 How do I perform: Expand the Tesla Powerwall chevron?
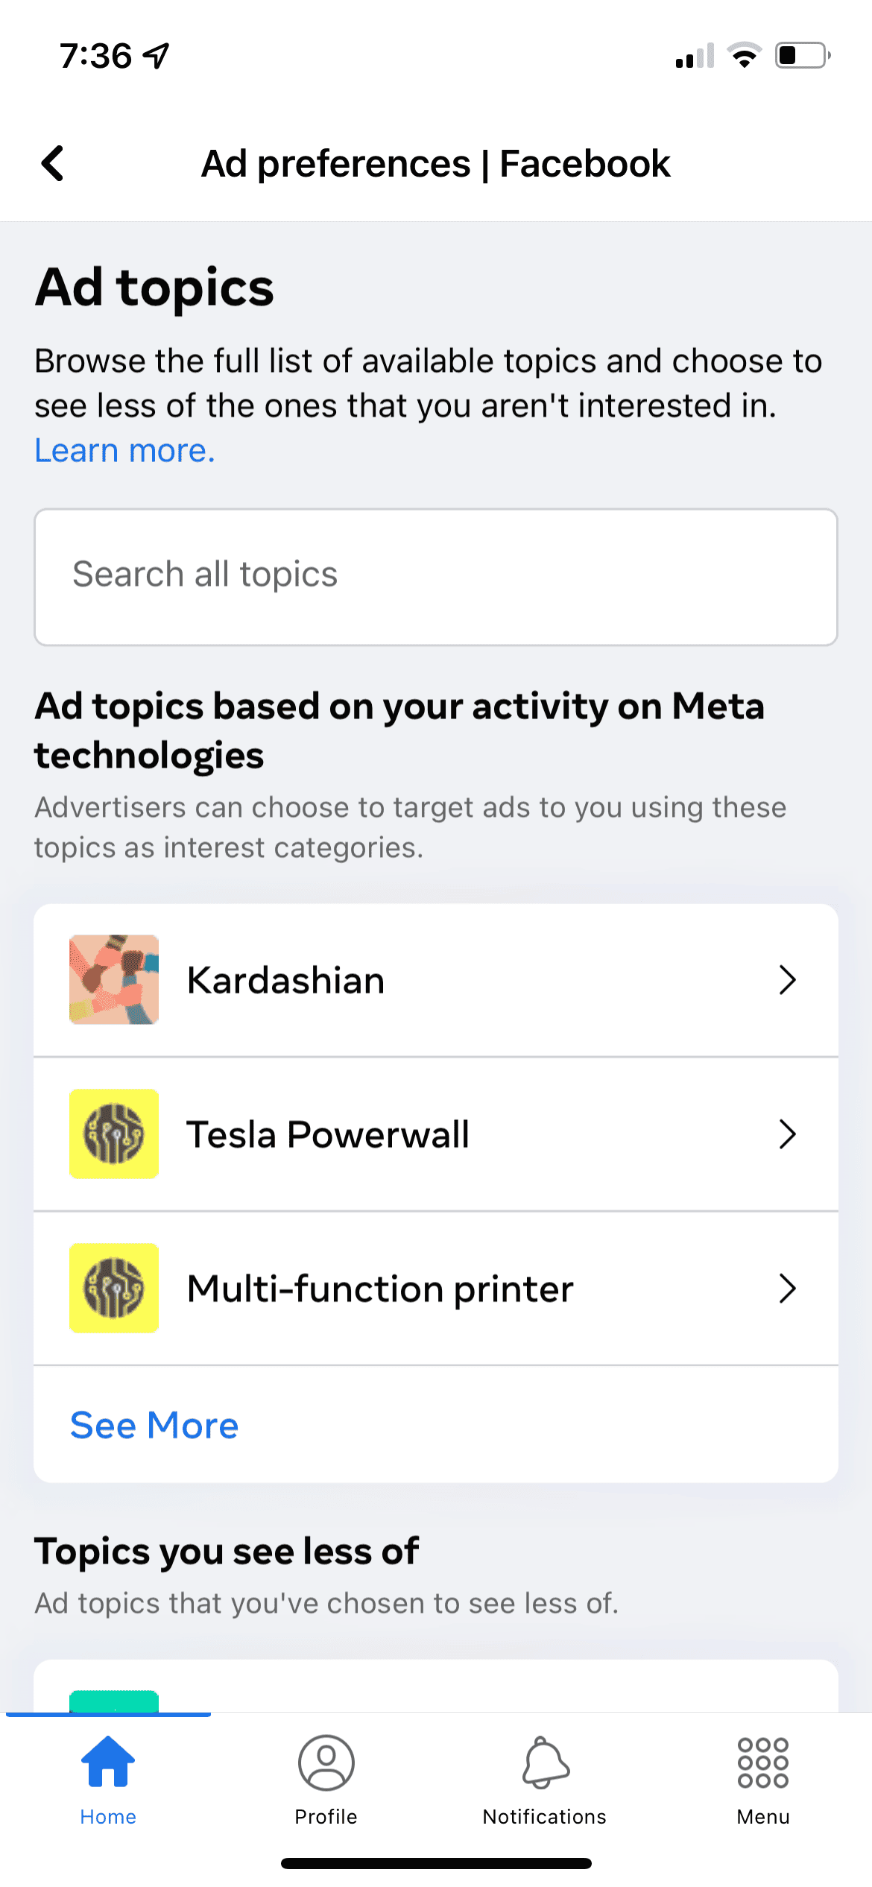[787, 1134]
